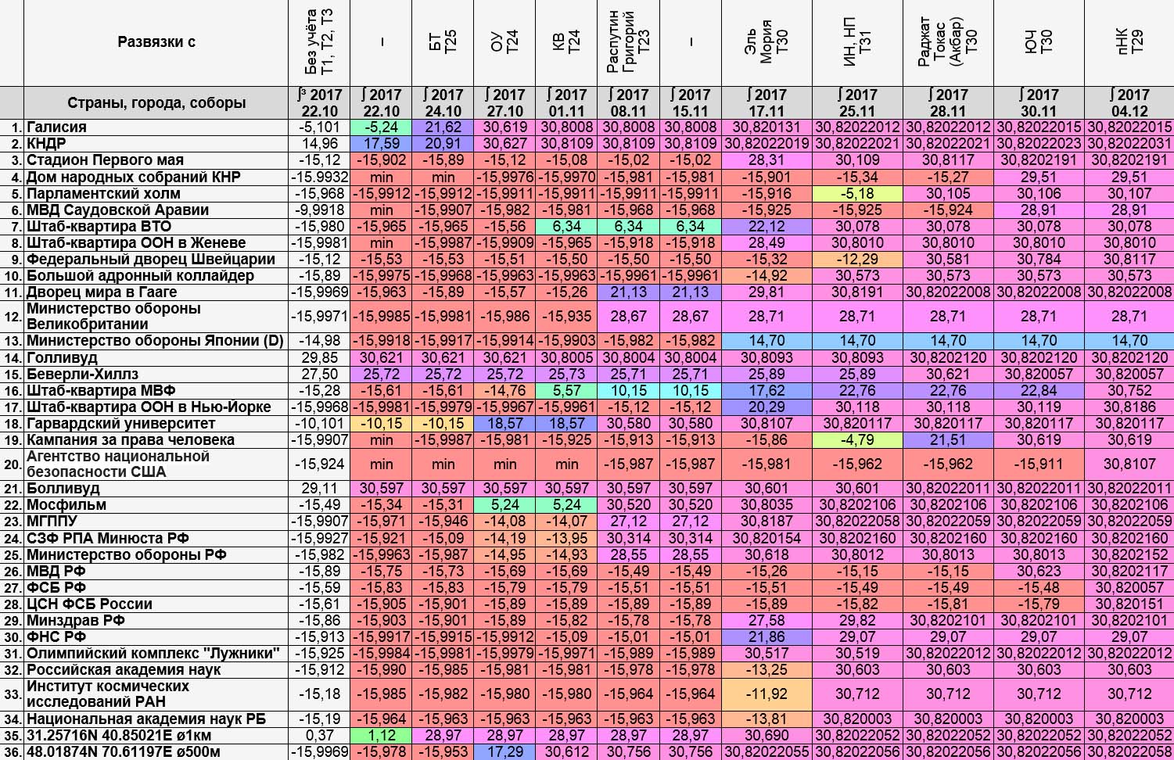Select the '29,11' cell for Болливуд
Screen dimensions: 1174x760
319,488
